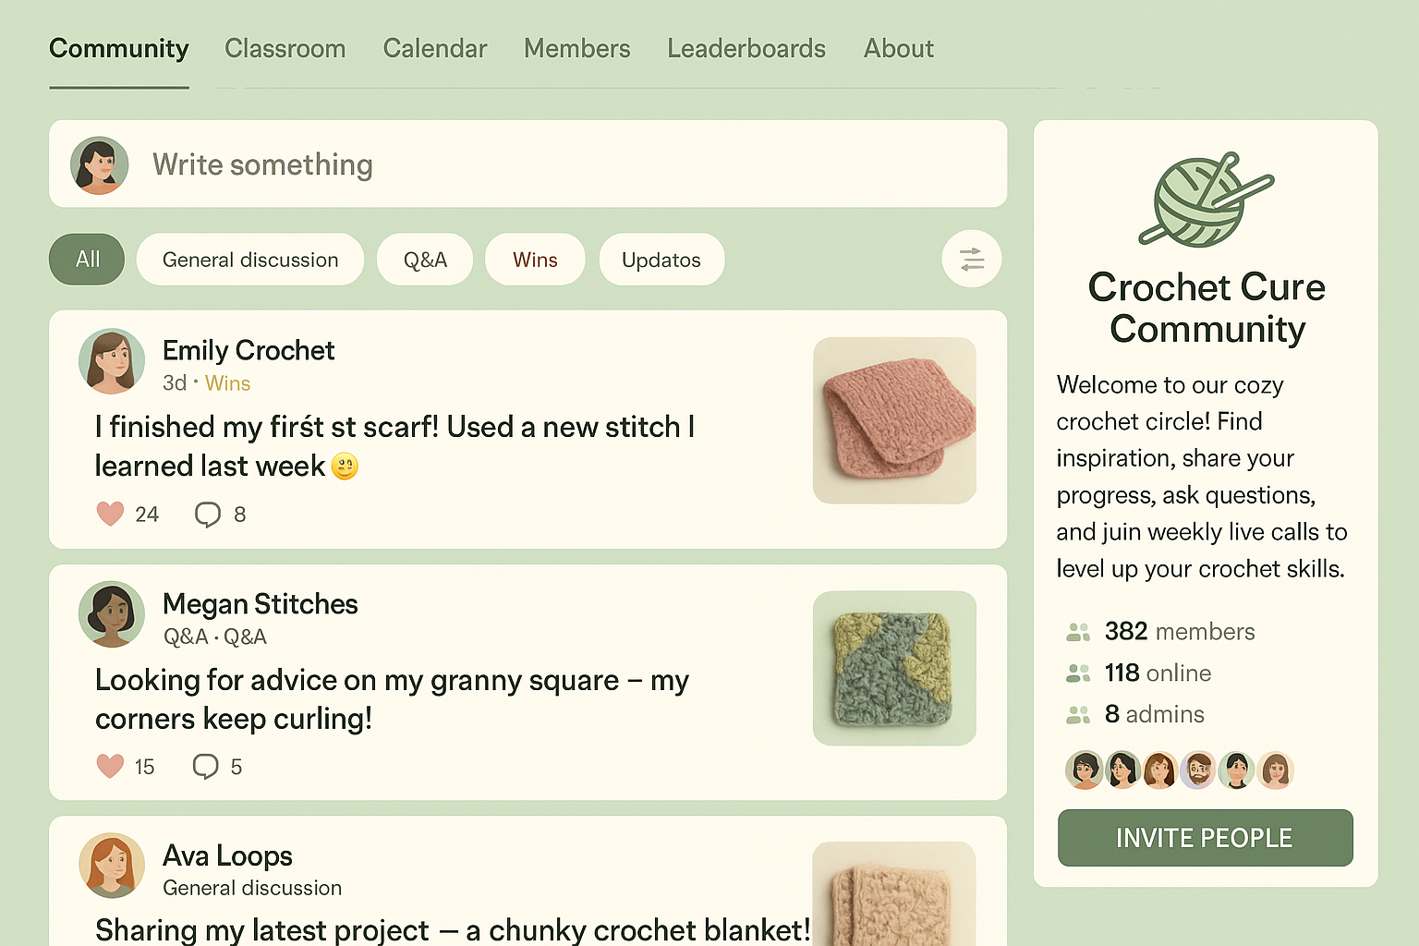Like Emily Crochet's scarf post heart
The width and height of the screenshot is (1419, 946).
110,514
